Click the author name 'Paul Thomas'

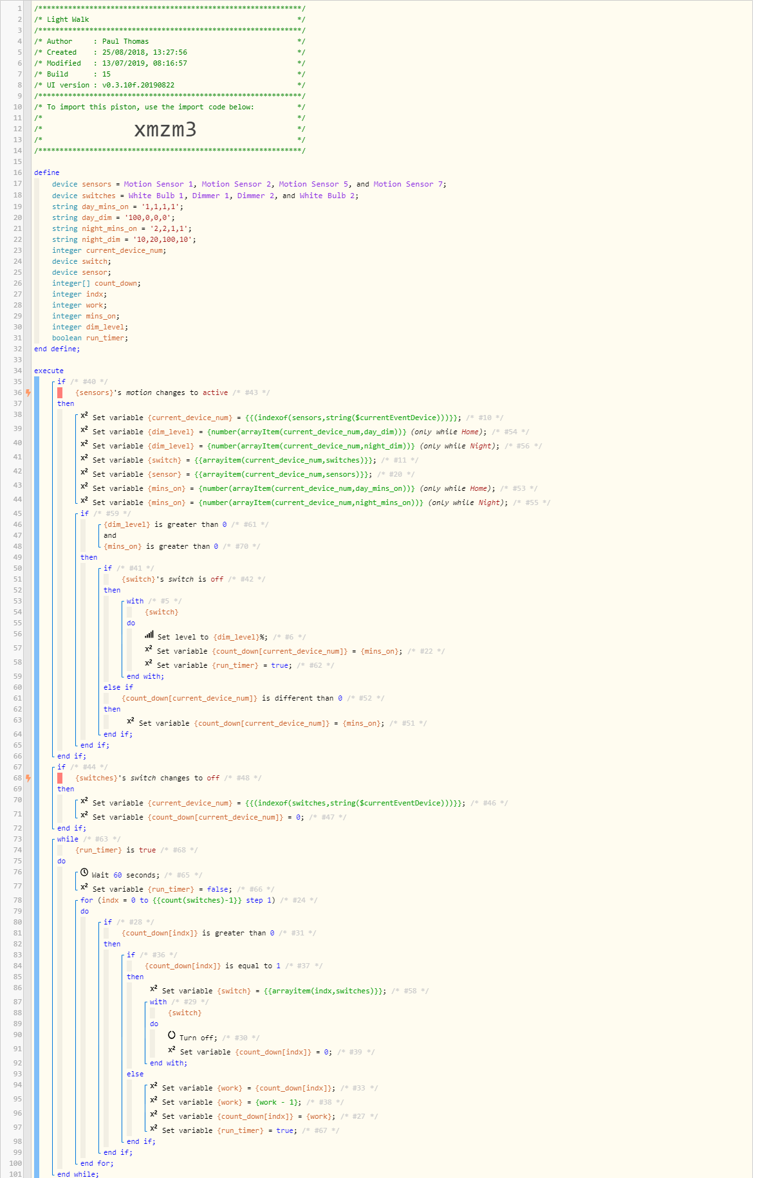coord(125,41)
